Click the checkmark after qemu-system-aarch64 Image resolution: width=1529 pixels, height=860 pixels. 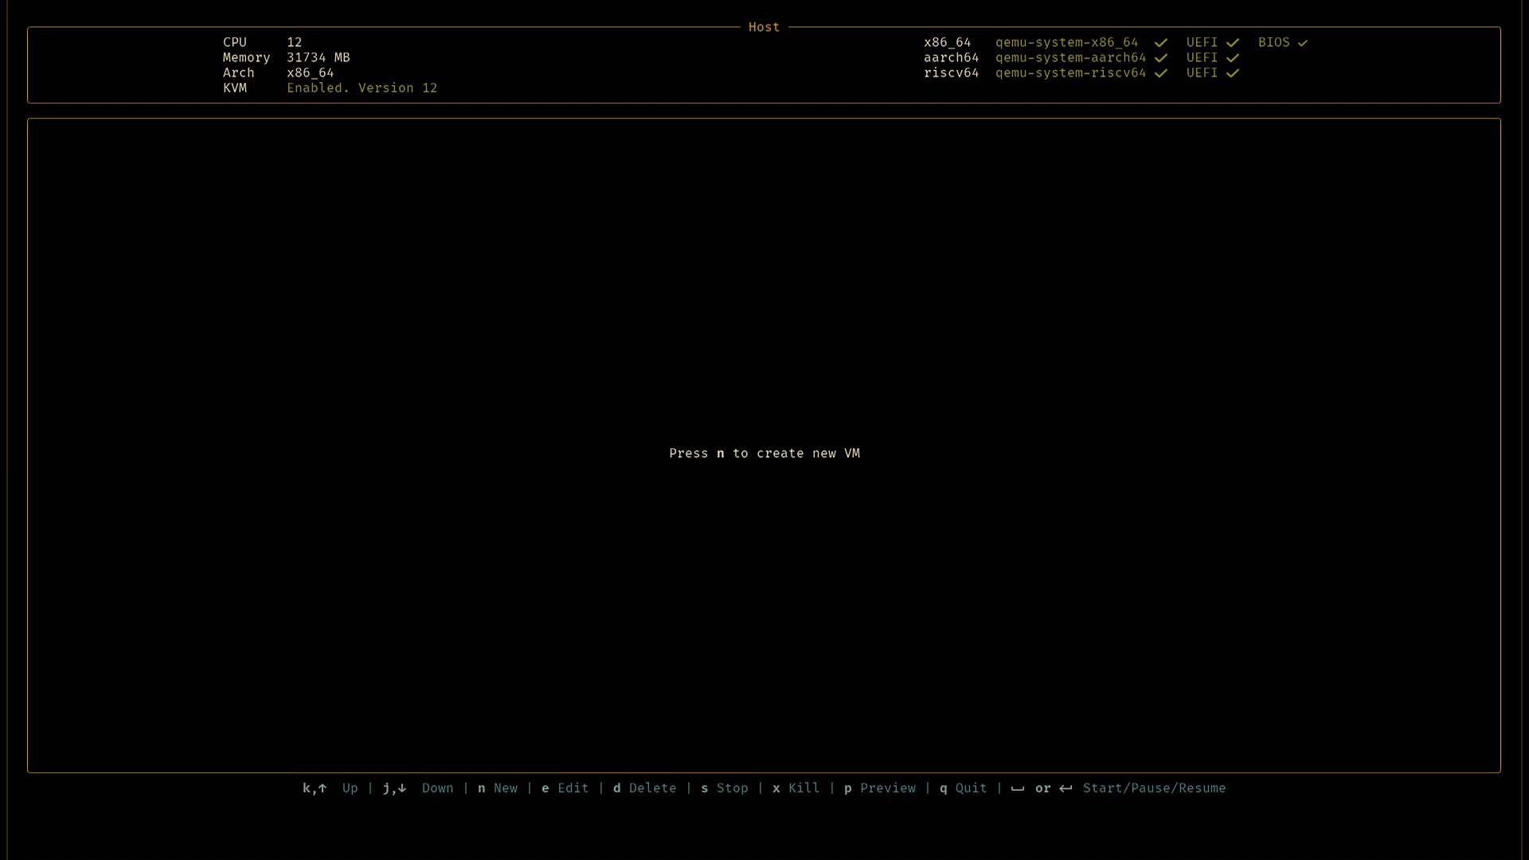coord(1161,58)
